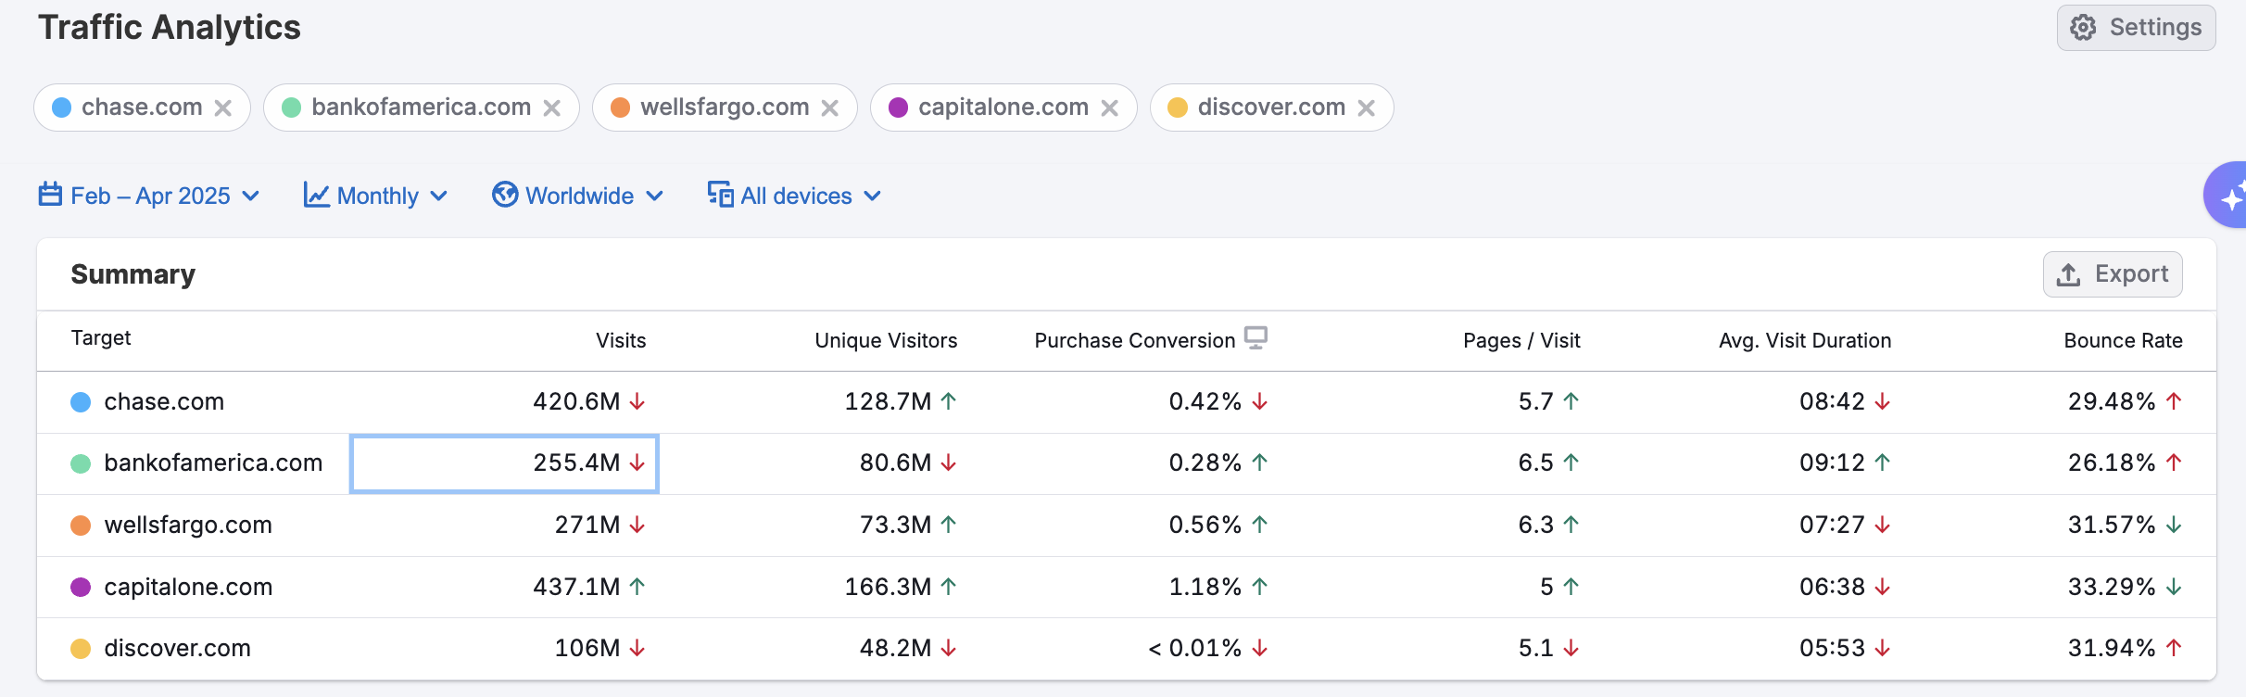Open the All devices filter

pos(794,196)
